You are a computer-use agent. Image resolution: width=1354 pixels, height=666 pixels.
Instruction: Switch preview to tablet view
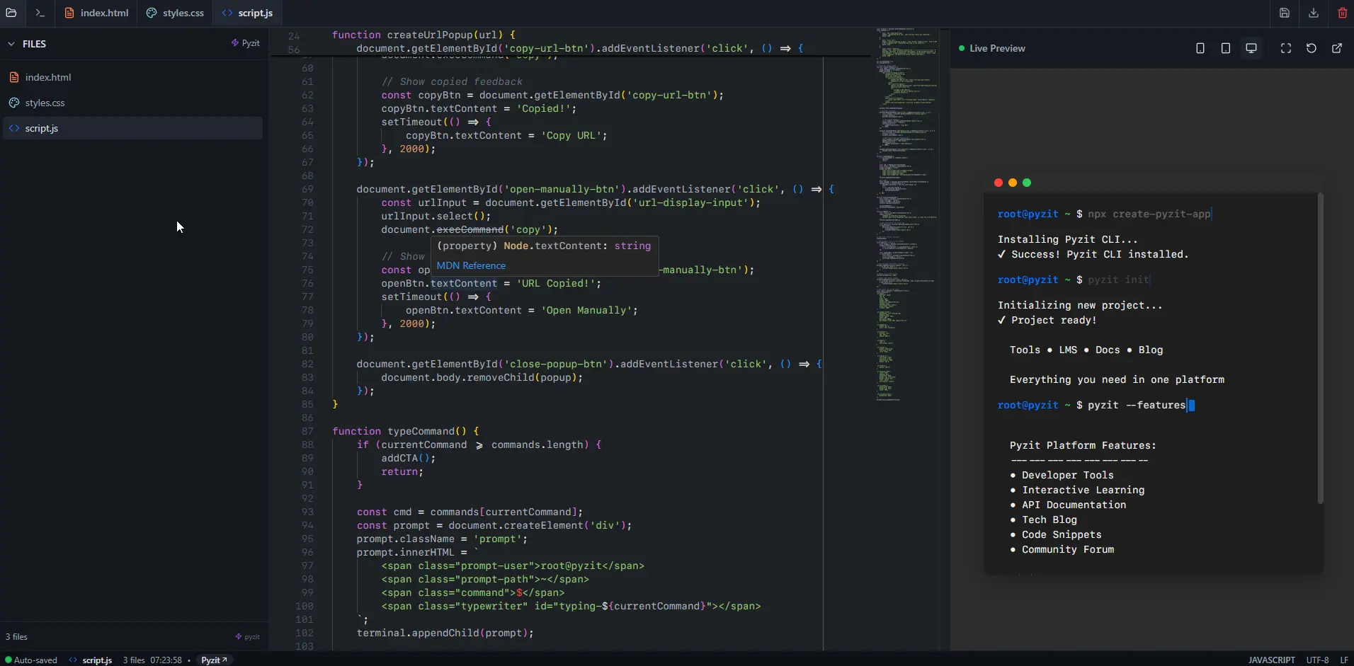[1226, 48]
